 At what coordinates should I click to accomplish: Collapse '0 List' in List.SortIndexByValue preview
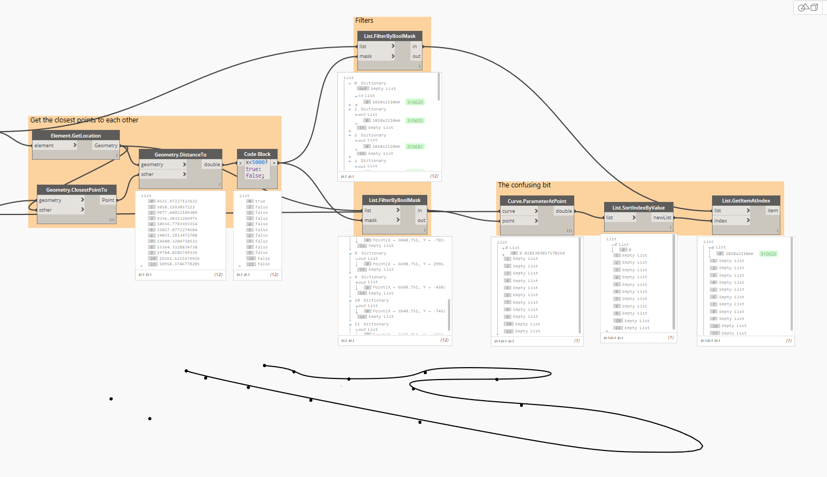tap(613, 245)
